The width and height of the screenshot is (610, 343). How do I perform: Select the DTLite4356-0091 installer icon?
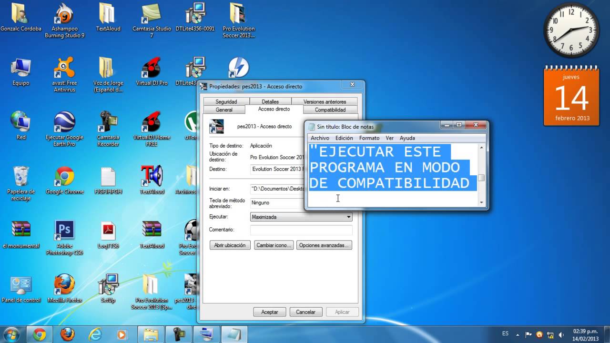[x=195, y=17]
